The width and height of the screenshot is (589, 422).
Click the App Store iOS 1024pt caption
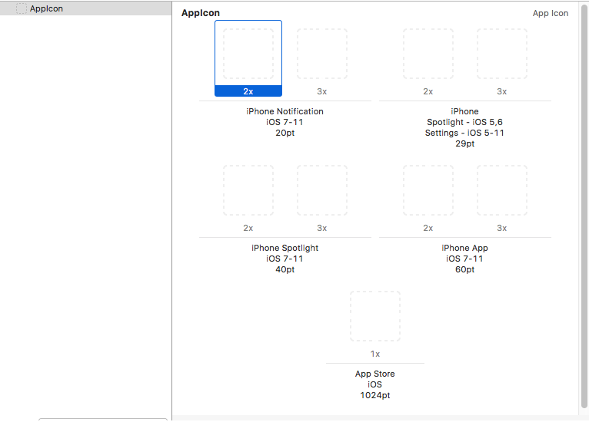coord(375,384)
